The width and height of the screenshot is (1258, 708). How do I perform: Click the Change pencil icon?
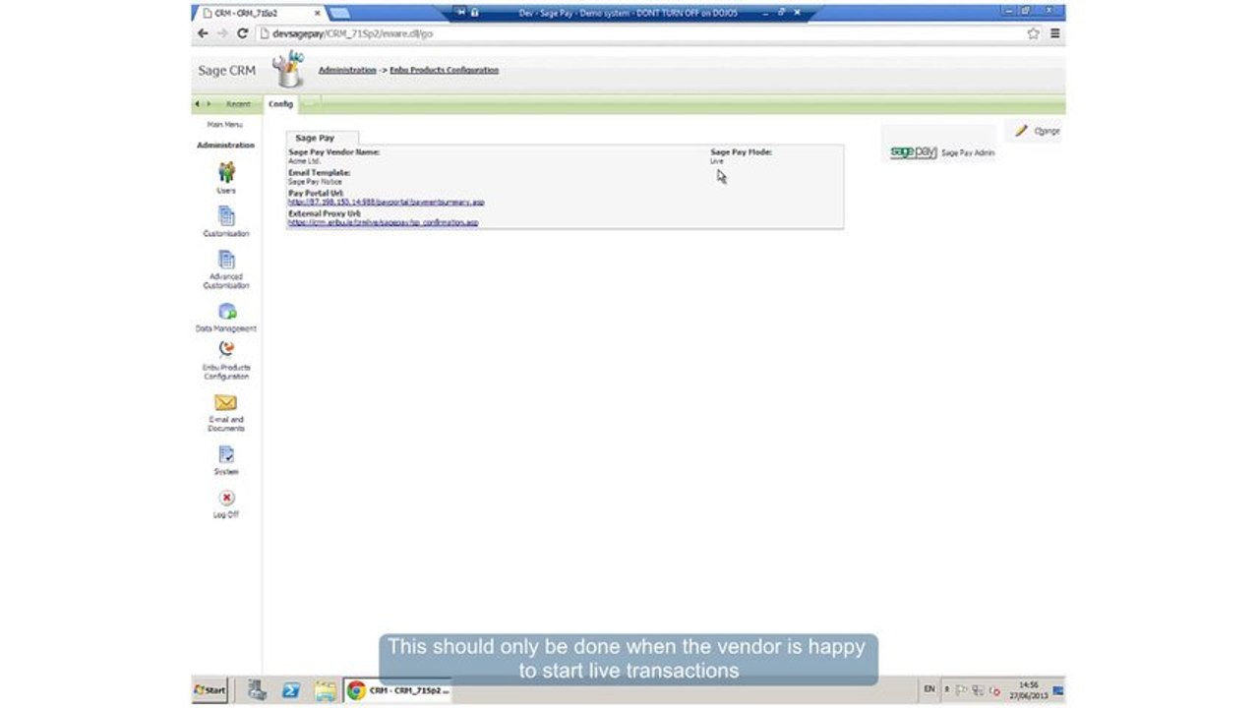(1022, 130)
